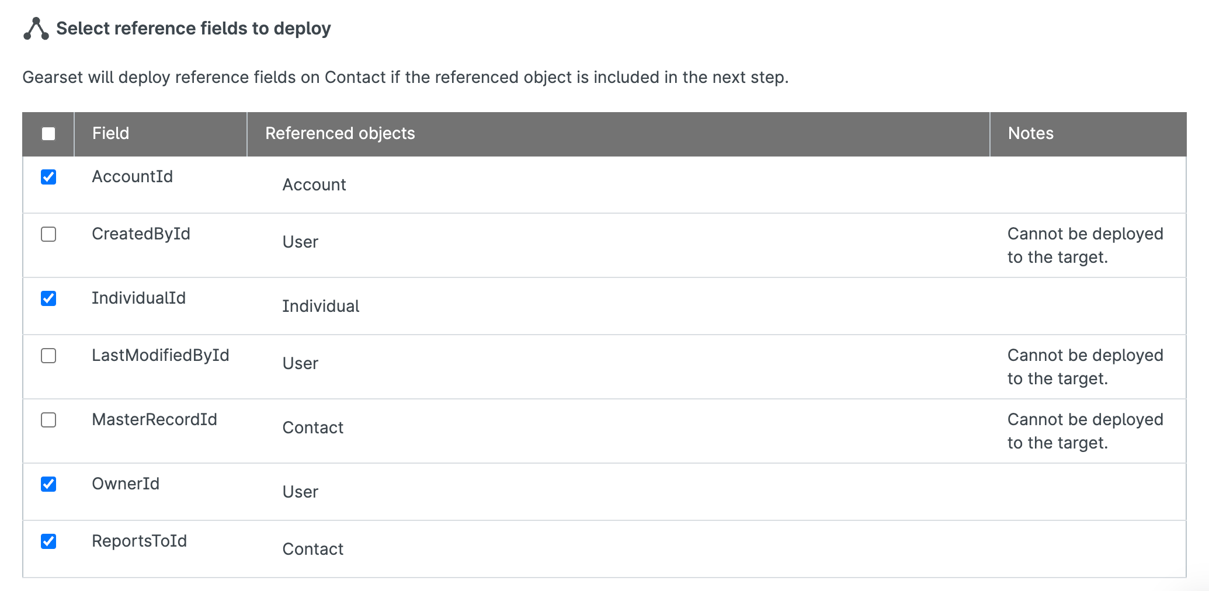The width and height of the screenshot is (1209, 591).
Task: Click the reference fields branch icon
Action: tap(36, 29)
